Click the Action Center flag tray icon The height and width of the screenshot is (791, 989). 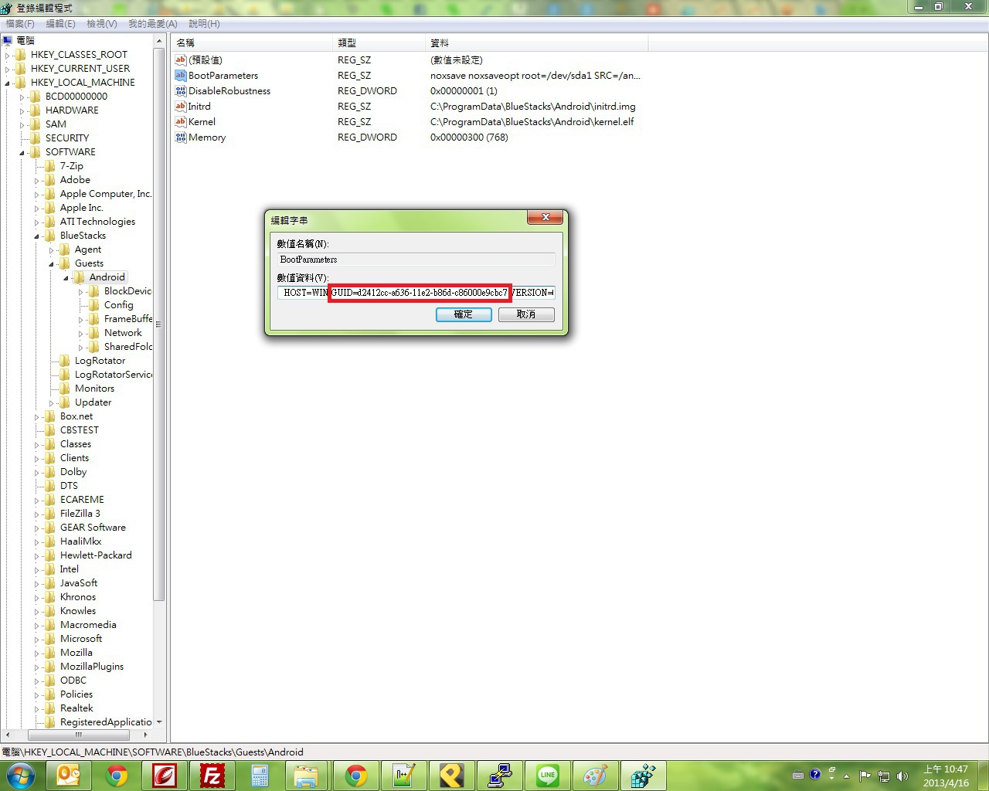[865, 776]
